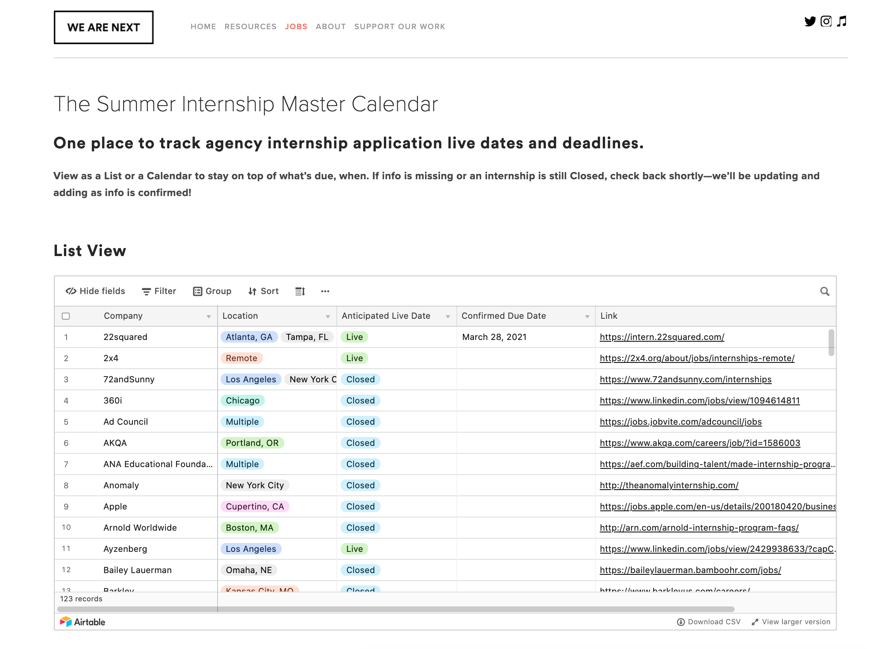Open theanomalyinternship.com link
The width and height of the screenshot is (895, 649).
click(x=669, y=485)
